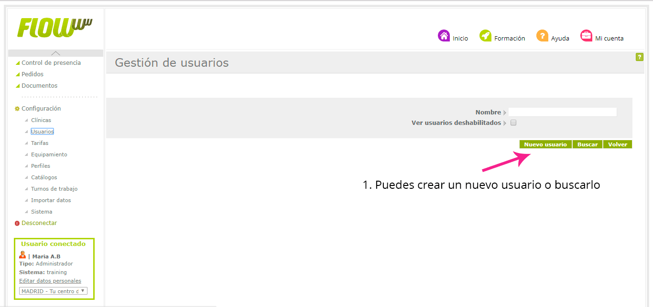Click the Tipo: Administrador text
The image size is (653, 307).
point(46,264)
